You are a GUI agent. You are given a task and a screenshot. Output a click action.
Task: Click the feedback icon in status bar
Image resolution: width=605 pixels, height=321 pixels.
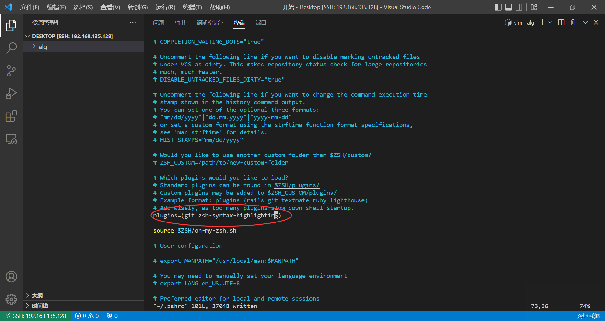[x=580, y=316]
